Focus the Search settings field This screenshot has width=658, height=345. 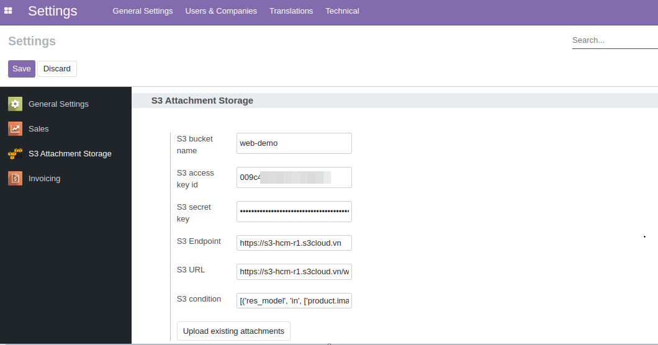tap(613, 40)
